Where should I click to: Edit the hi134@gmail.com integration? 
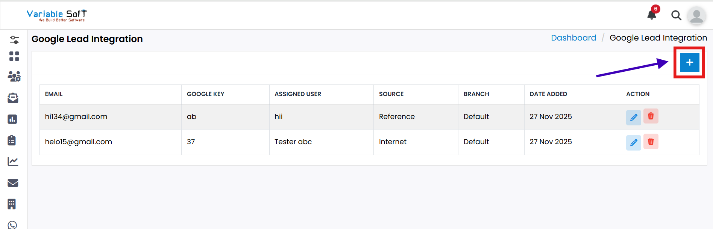[x=633, y=118]
